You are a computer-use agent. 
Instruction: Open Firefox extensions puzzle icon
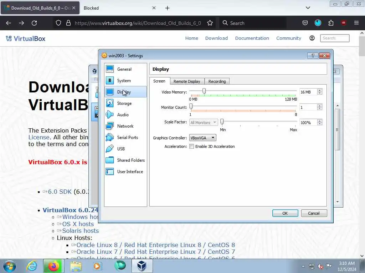pyautogui.click(x=331, y=23)
